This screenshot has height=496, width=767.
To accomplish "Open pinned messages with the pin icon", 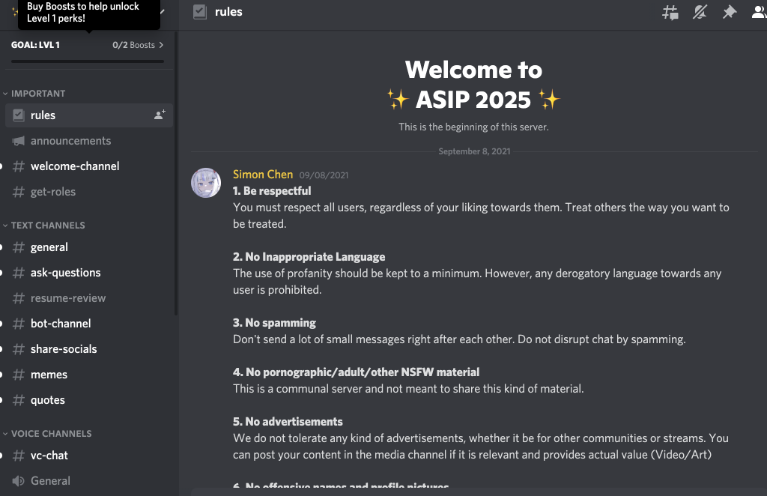I will coord(729,12).
